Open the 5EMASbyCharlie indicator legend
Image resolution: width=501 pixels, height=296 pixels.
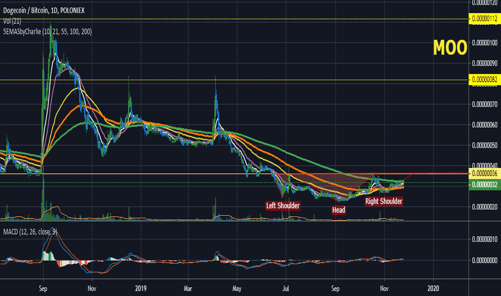(x=47, y=32)
